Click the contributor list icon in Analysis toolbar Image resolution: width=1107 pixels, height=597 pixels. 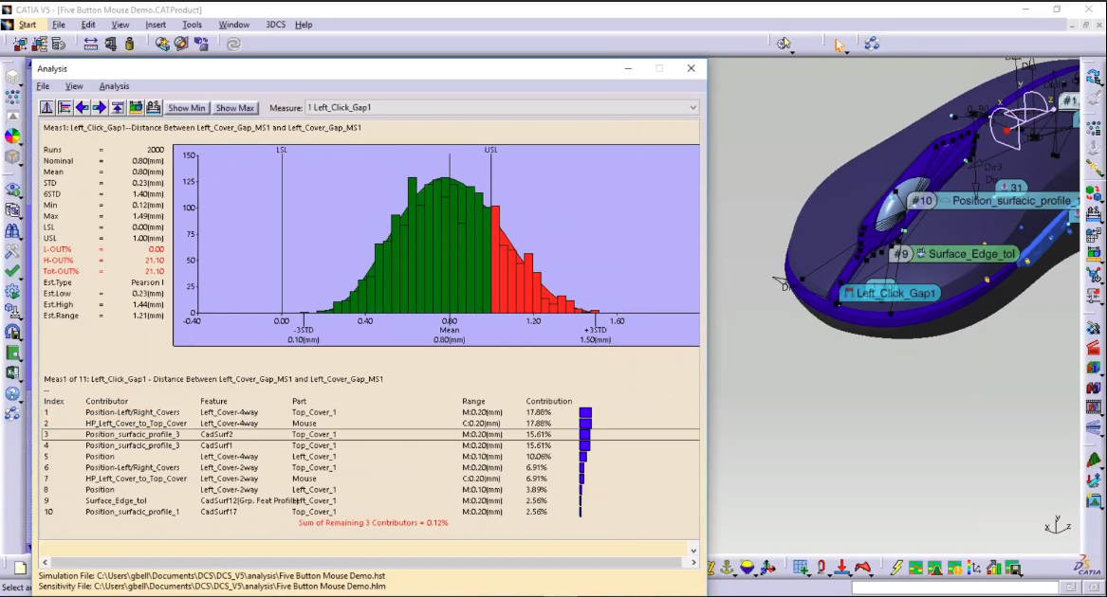65,107
